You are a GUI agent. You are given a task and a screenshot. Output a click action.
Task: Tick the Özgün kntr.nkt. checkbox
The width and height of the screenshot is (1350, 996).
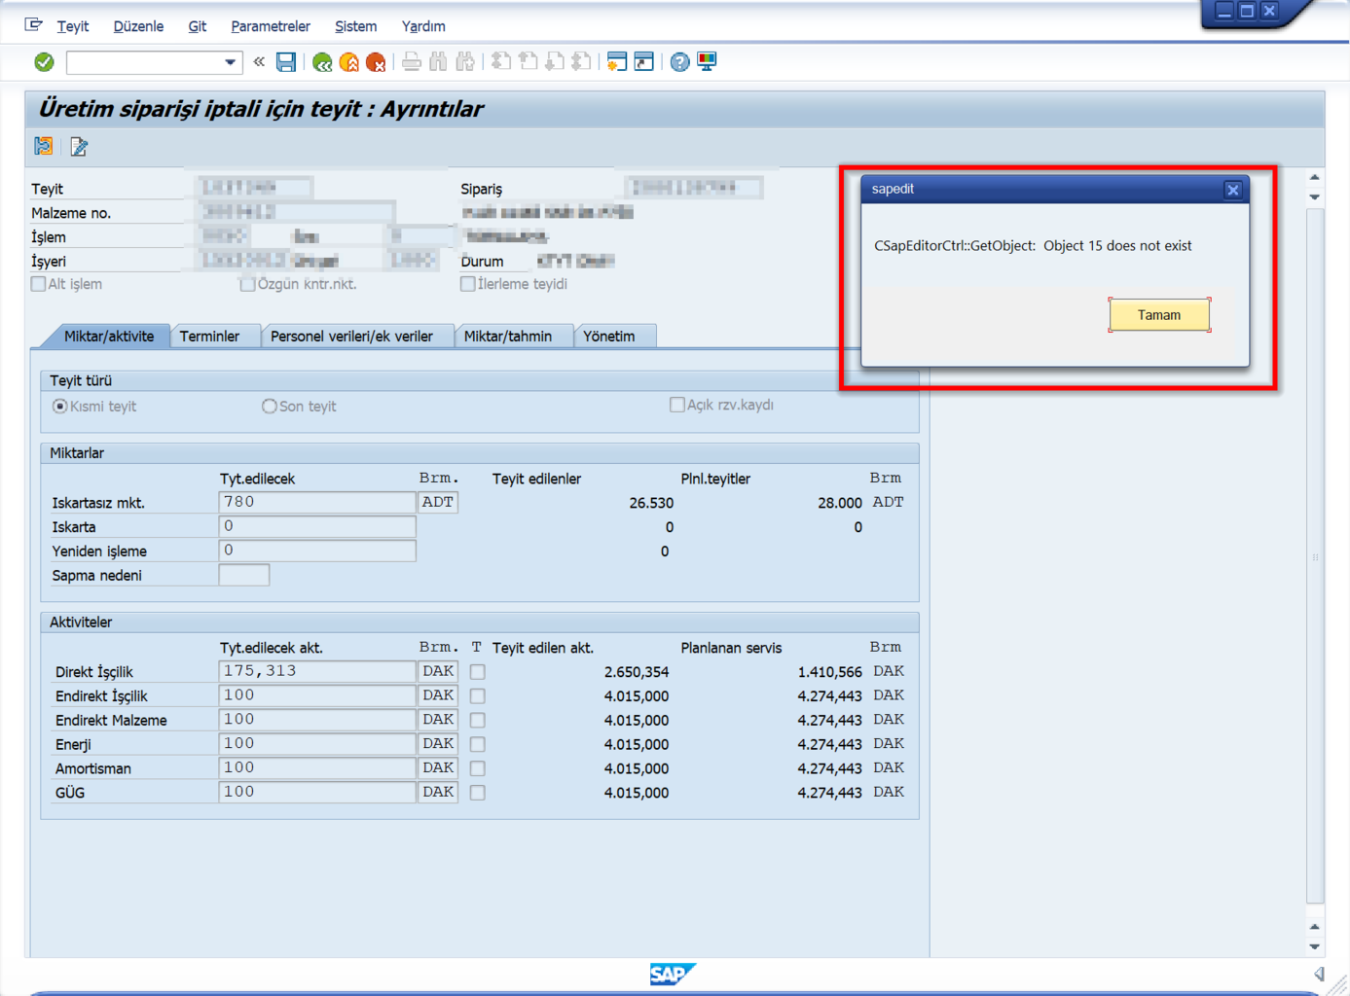247,284
